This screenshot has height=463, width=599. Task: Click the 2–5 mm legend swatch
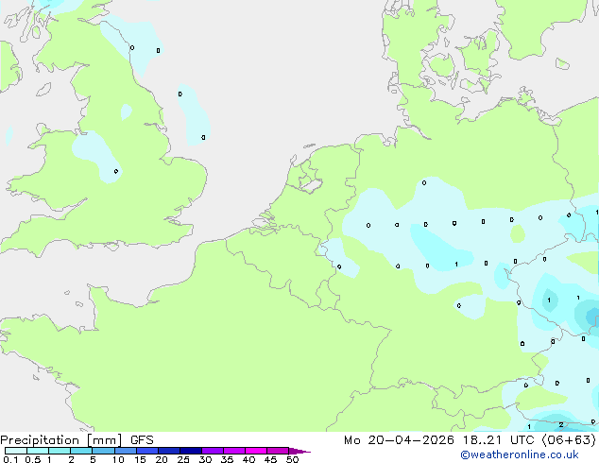81,451
